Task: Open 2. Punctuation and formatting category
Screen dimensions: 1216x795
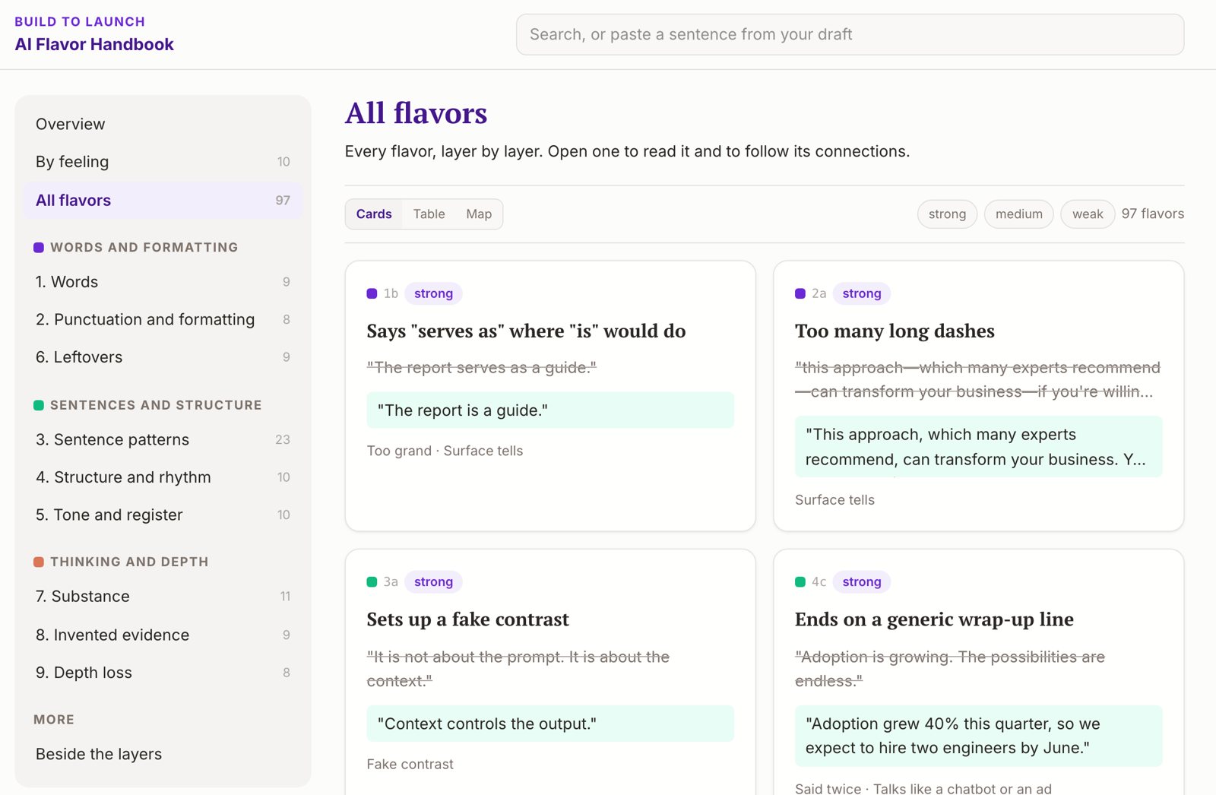Action: [x=163, y=319]
